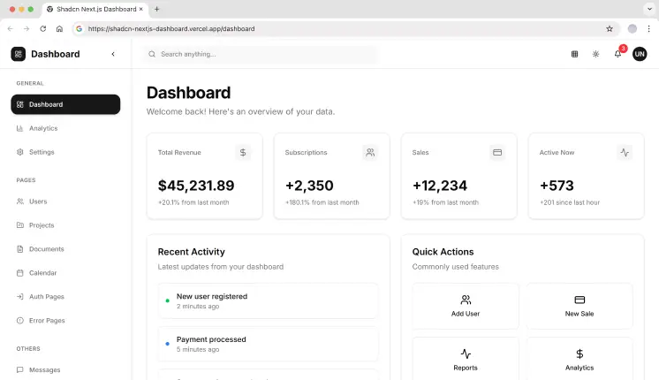Go back using the browser back arrow
Viewport: 659px width, 380px height.
click(11, 28)
